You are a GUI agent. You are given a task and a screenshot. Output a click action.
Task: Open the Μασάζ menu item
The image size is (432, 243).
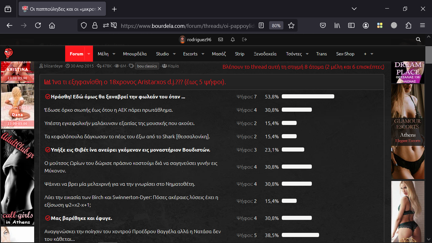tap(219, 54)
